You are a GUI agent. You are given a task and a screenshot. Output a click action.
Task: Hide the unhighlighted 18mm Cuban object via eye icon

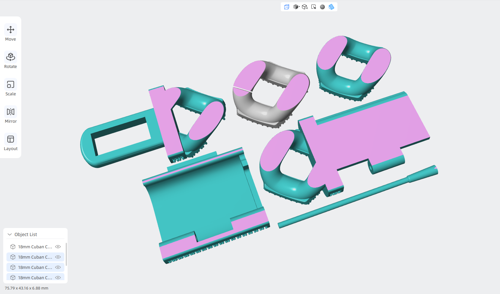click(x=58, y=247)
